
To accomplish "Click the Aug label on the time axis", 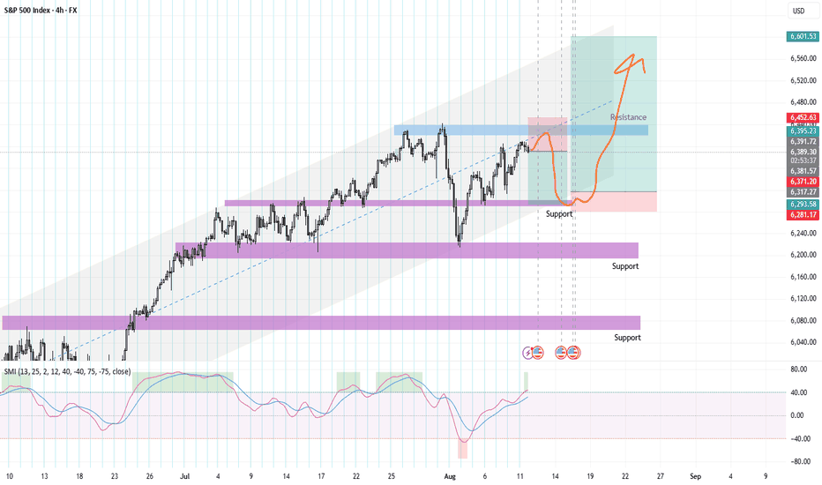I will 450,476.
